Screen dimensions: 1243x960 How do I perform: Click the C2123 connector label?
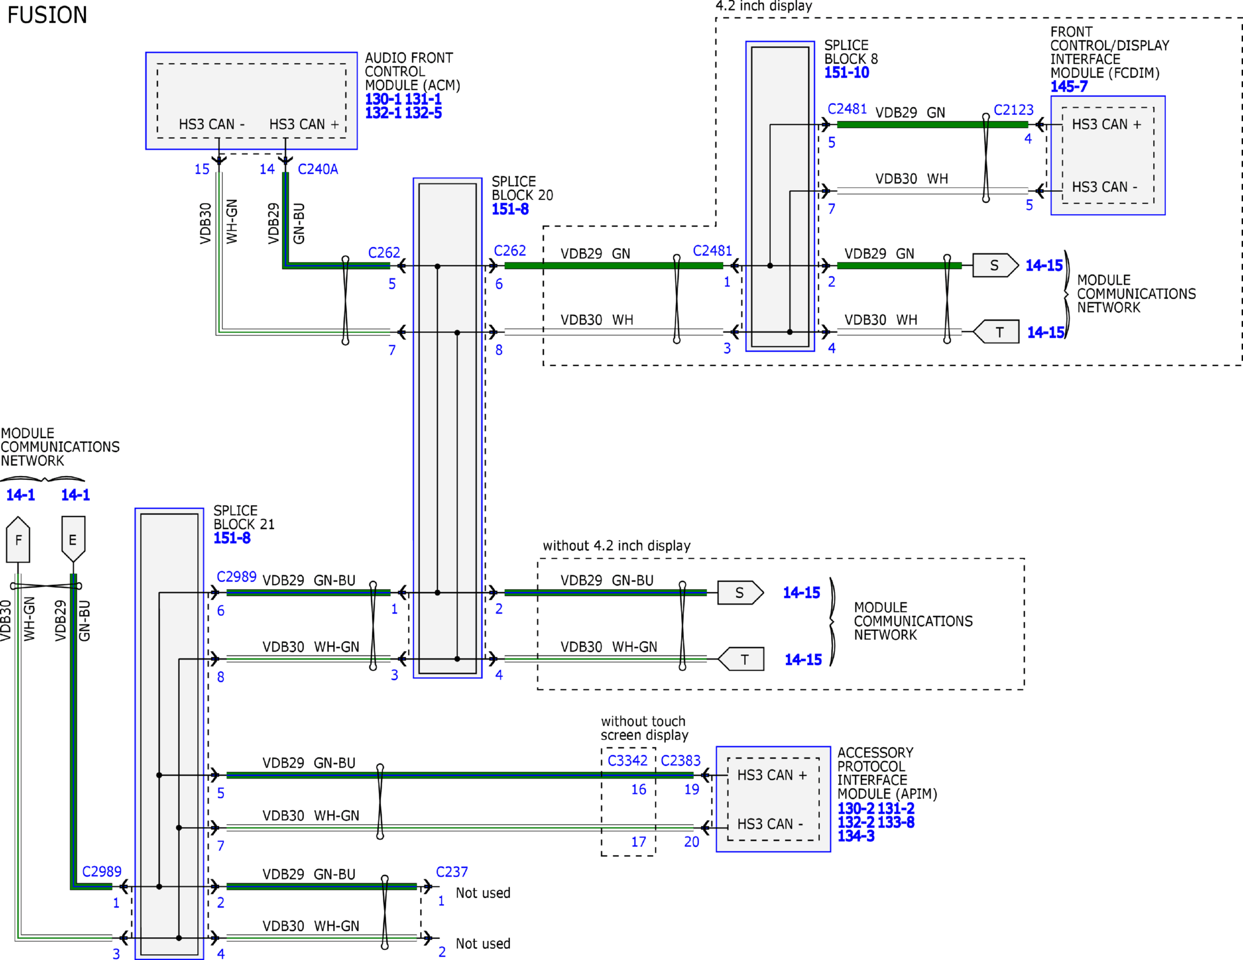coord(1014,110)
